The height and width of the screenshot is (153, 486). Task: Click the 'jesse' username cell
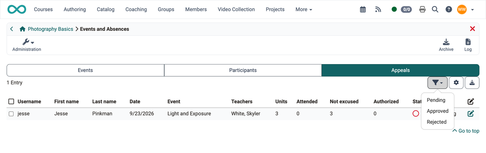(24, 114)
